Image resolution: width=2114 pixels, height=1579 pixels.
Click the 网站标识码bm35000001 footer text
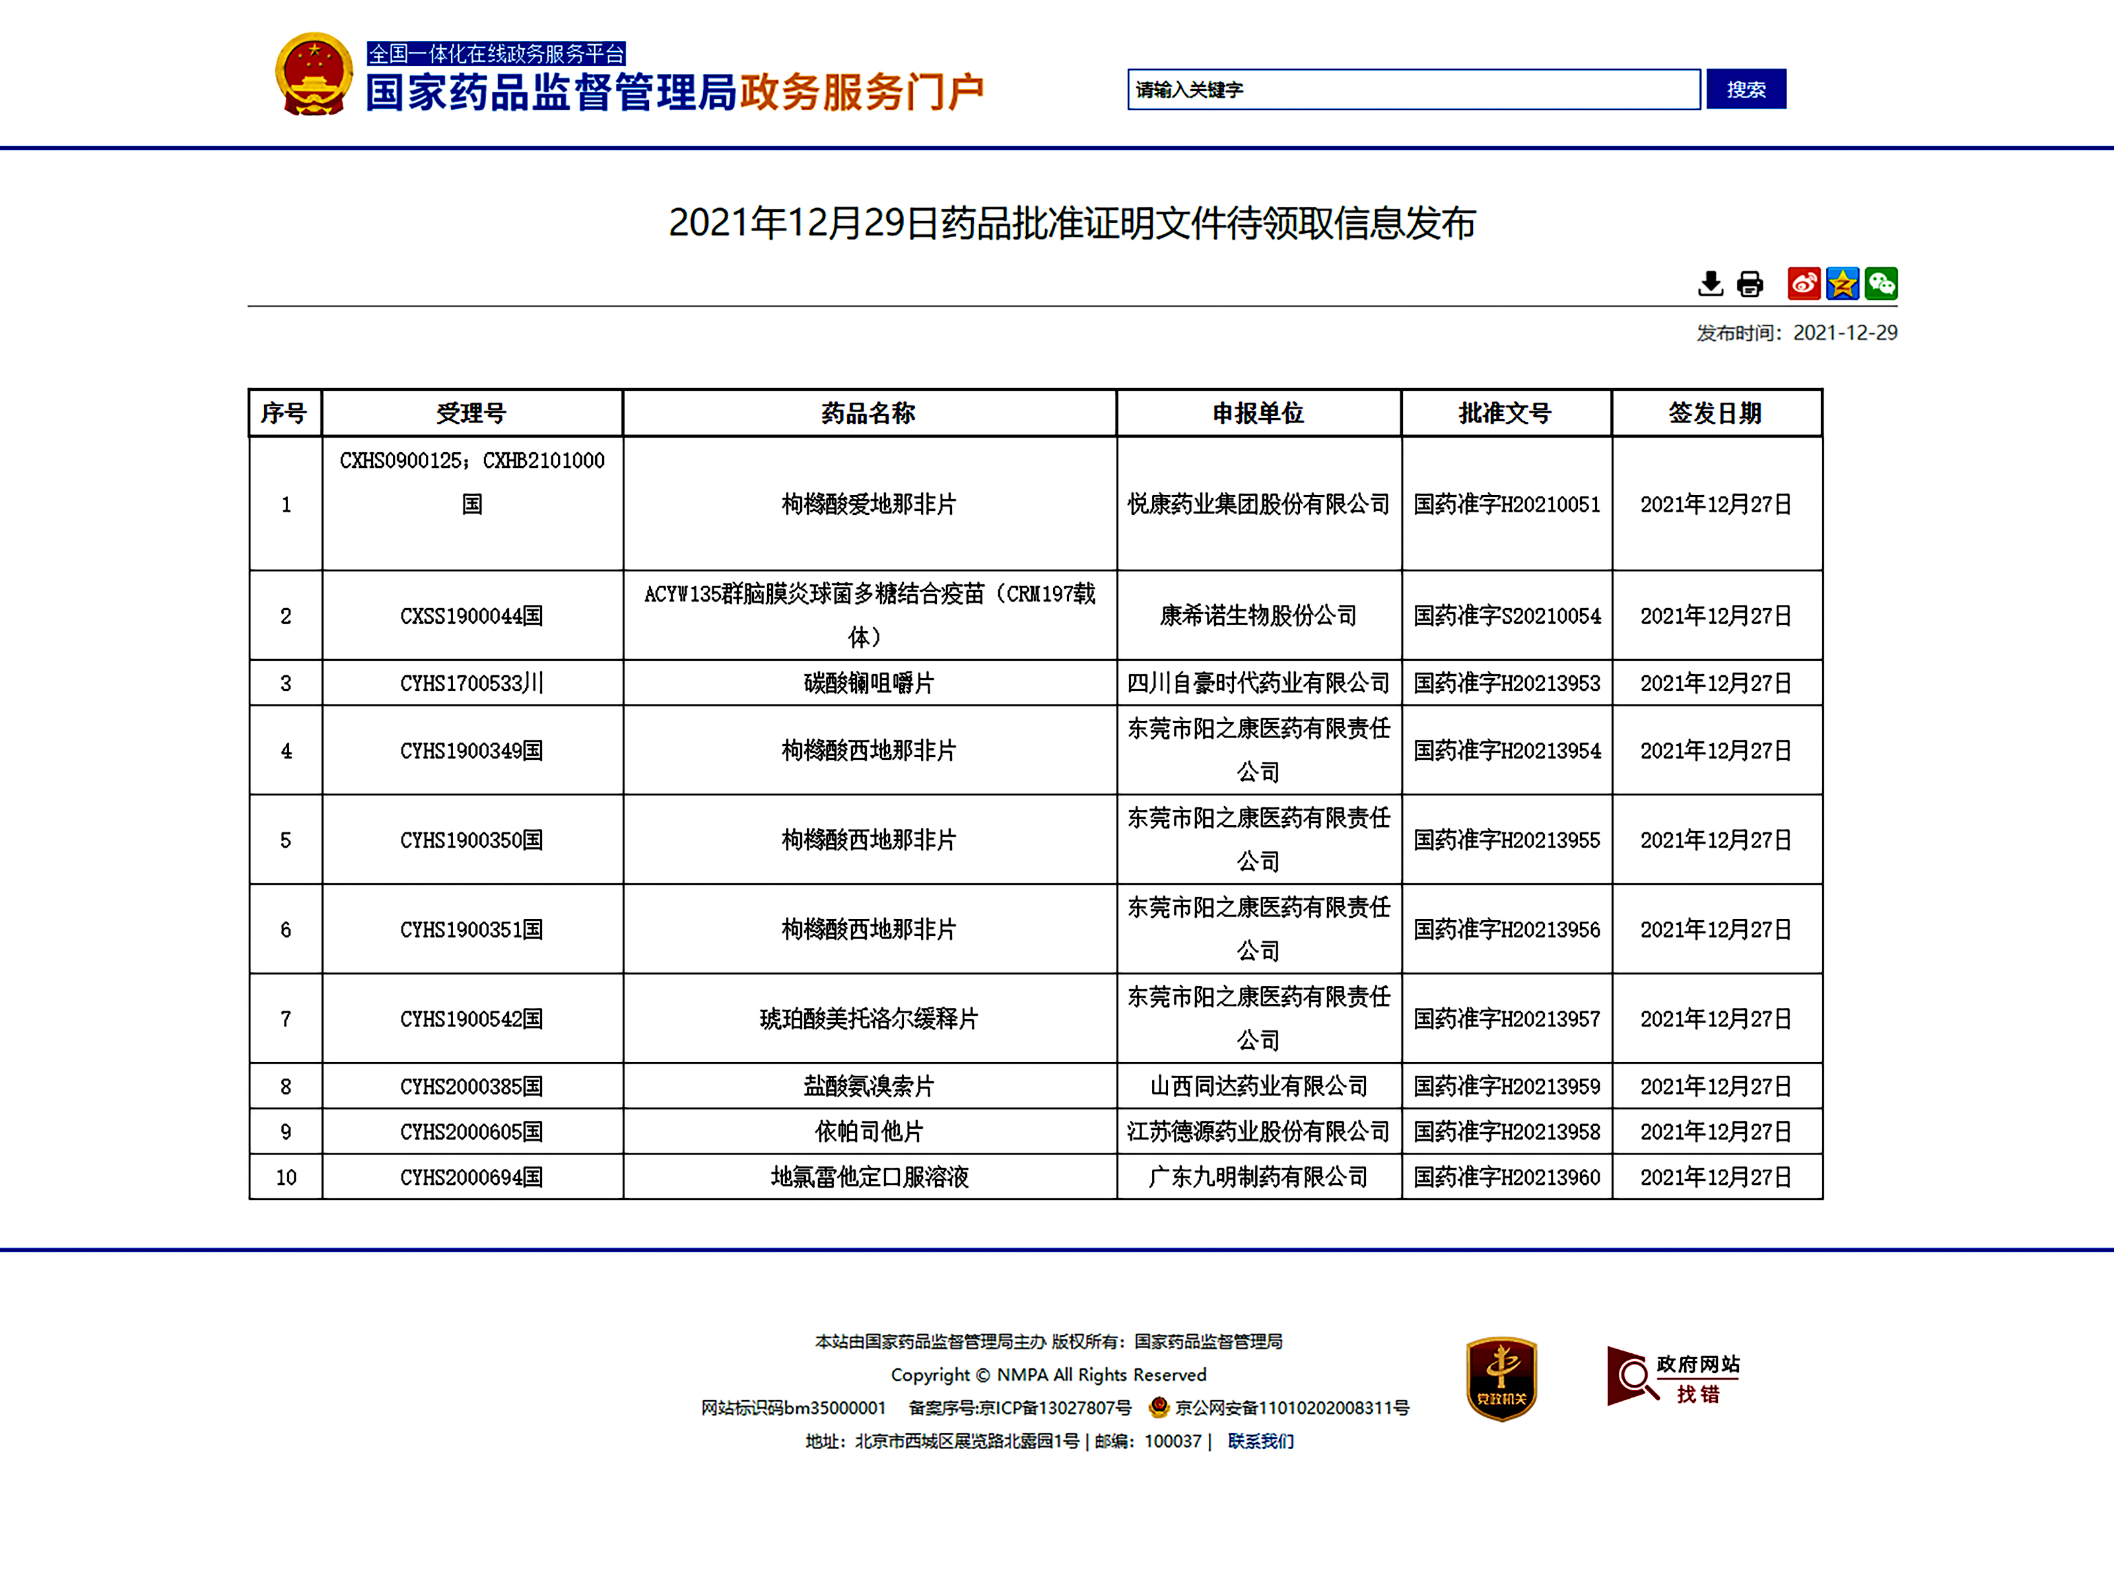(793, 1407)
